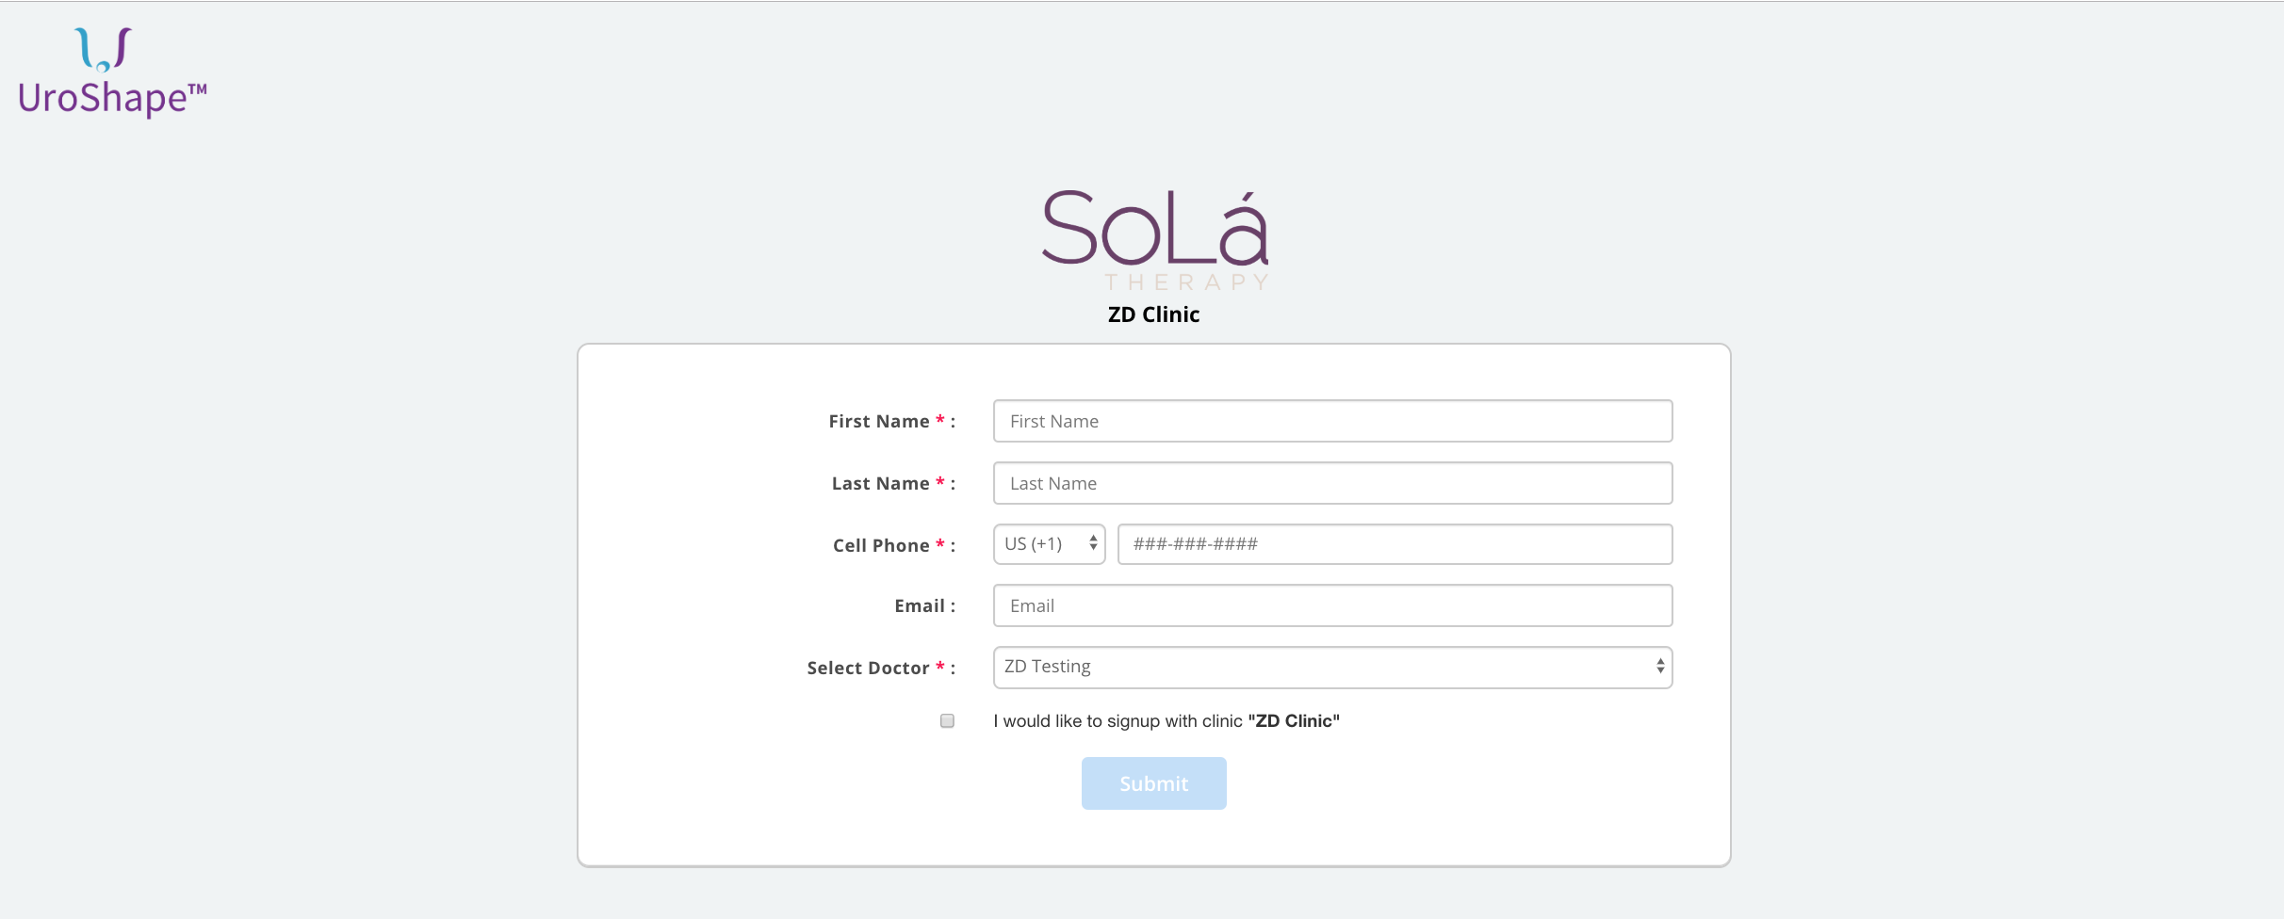Image resolution: width=2284 pixels, height=919 pixels.
Task: Click the Submit button
Action: tap(1153, 783)
